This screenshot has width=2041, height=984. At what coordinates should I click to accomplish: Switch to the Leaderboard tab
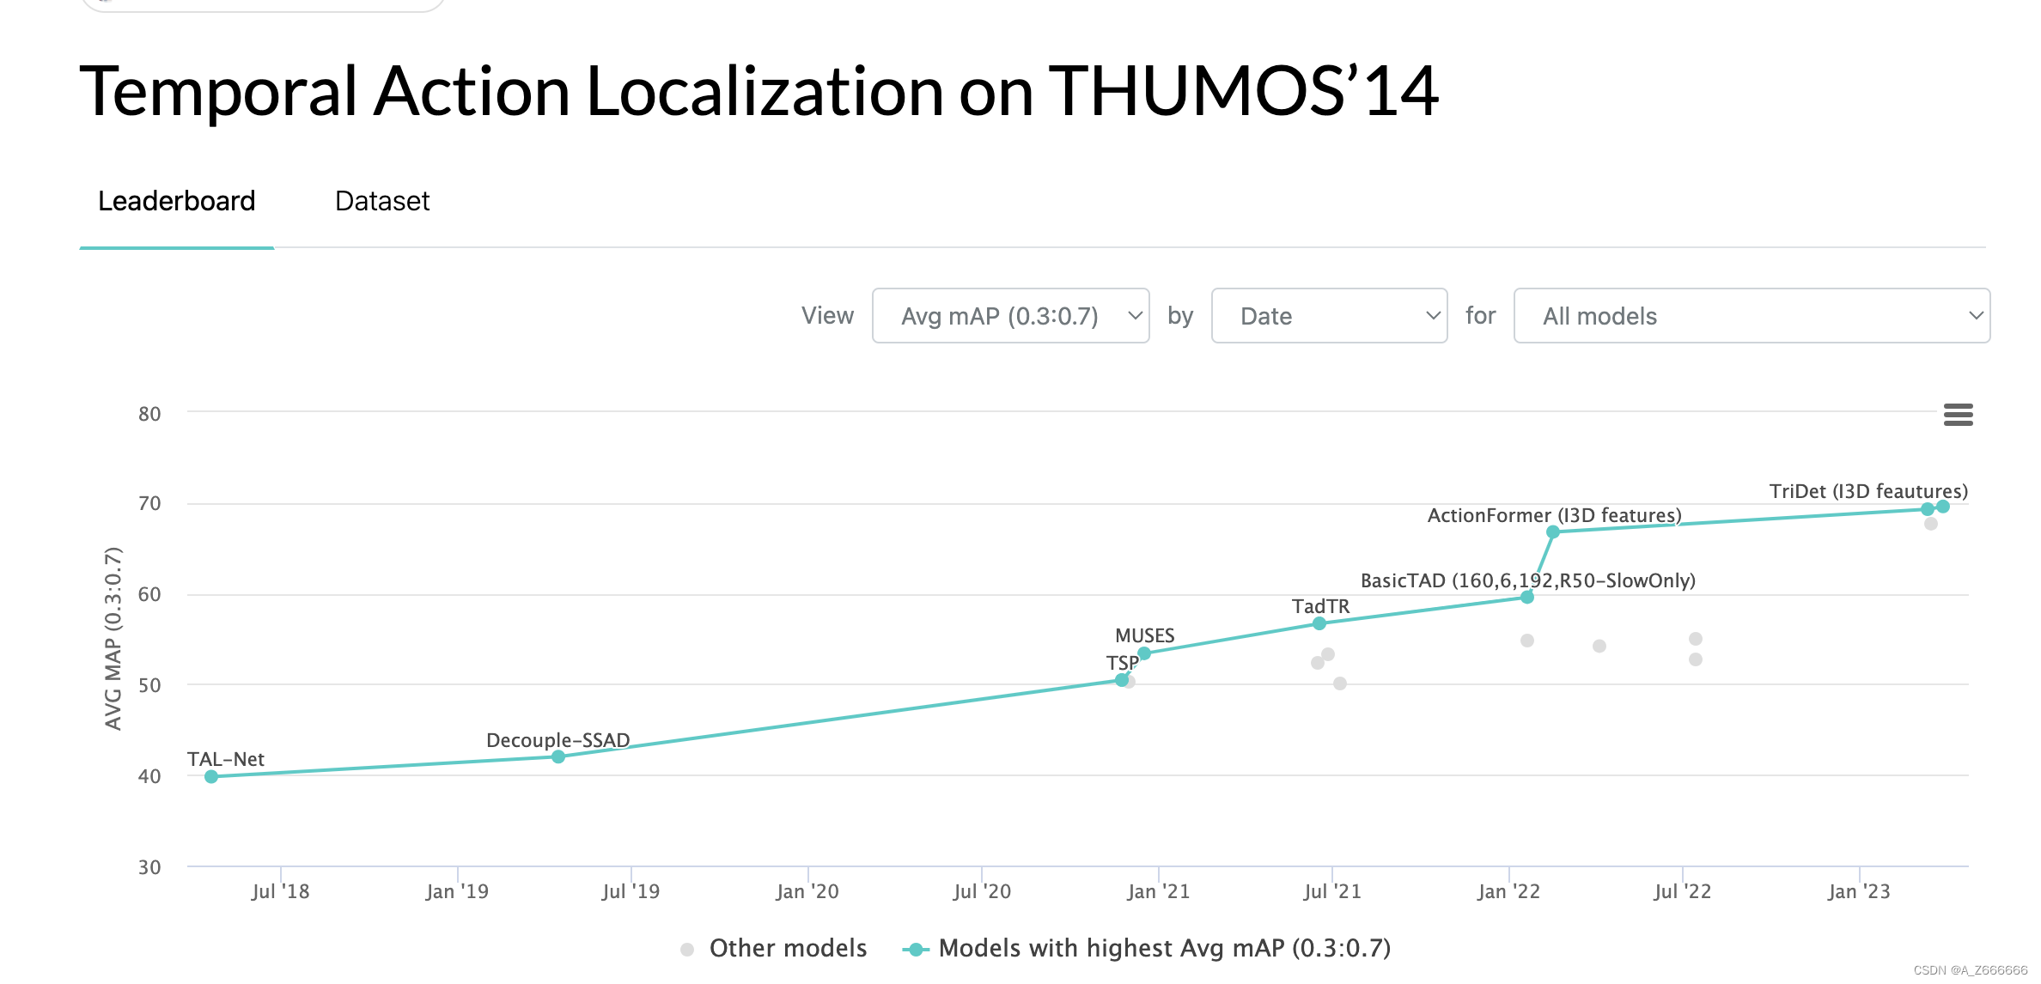(x=176, y=201)
